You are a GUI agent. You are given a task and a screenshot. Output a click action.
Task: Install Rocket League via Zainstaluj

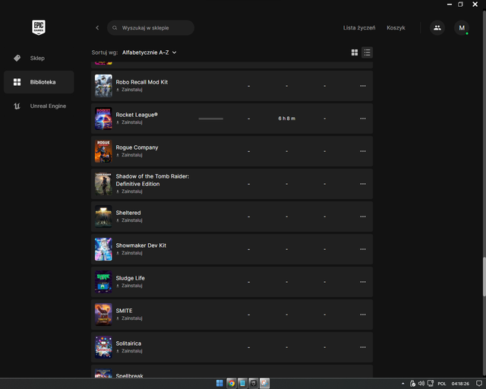click(129, 122)
